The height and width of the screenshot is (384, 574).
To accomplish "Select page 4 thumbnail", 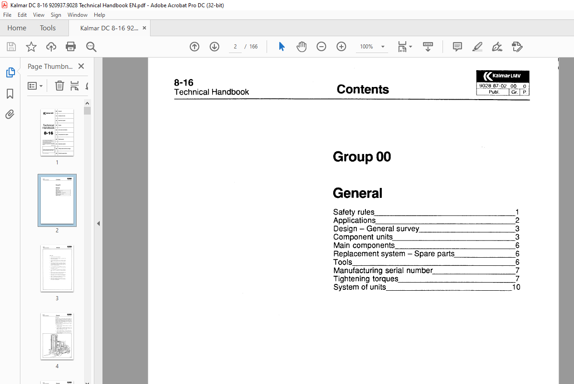I will [x=57, y=336].
